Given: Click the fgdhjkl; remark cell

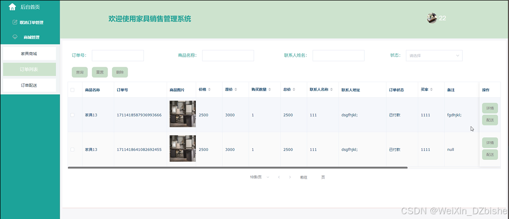Looking at the screenshot, I should [454, 115].
